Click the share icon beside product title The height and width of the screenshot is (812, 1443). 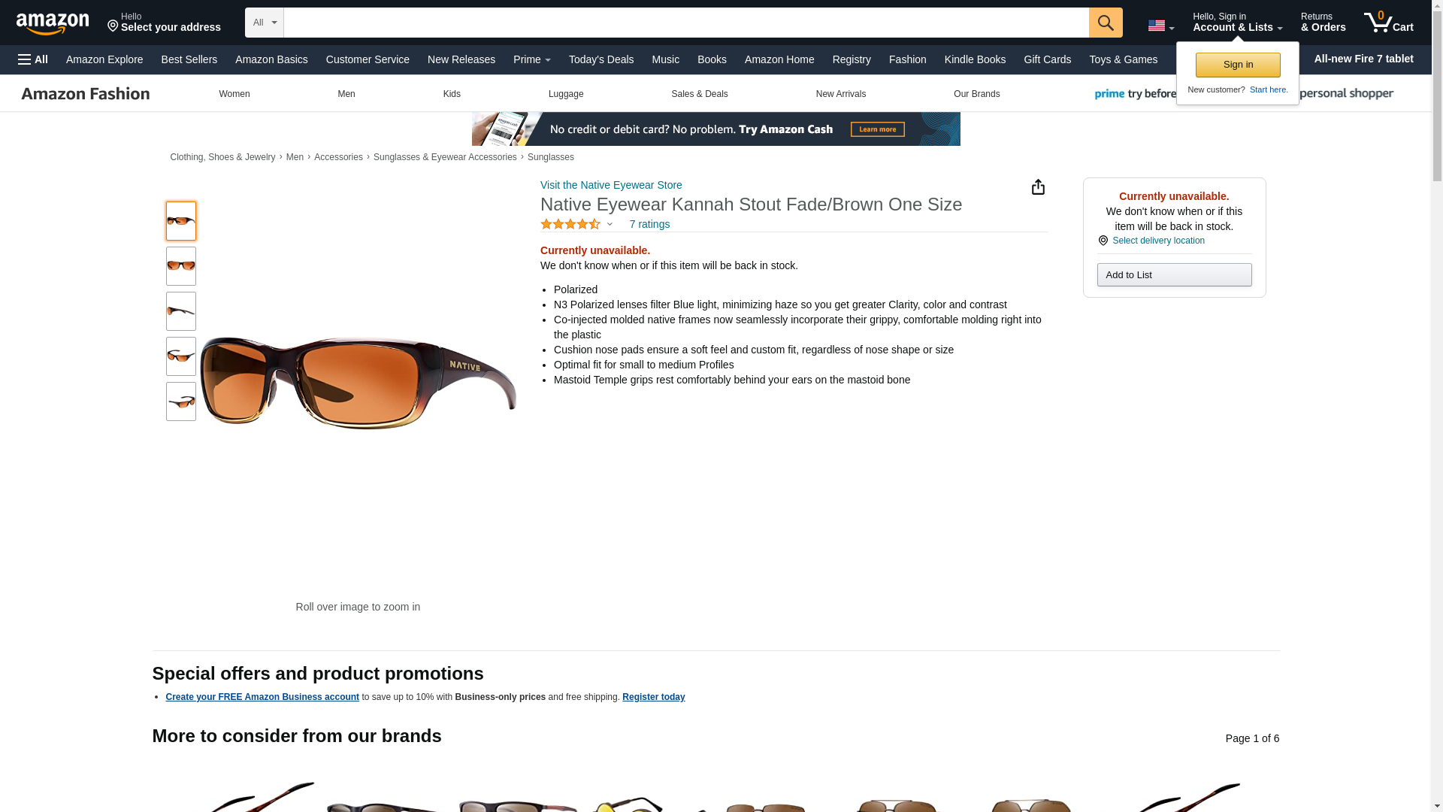click(1038, 187)
